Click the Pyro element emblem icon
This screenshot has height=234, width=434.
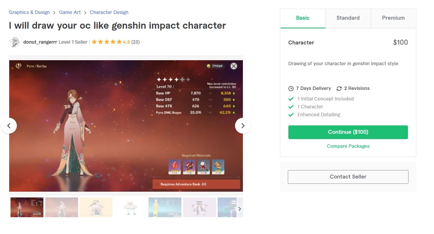pyautogui.click(x=19, y=66)
